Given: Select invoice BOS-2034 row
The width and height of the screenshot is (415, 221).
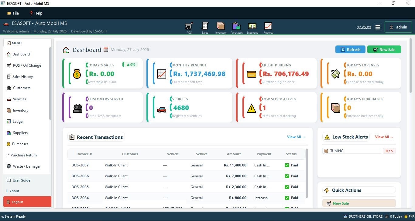Looking at the screenshot, I should click(x=186, y=198).
